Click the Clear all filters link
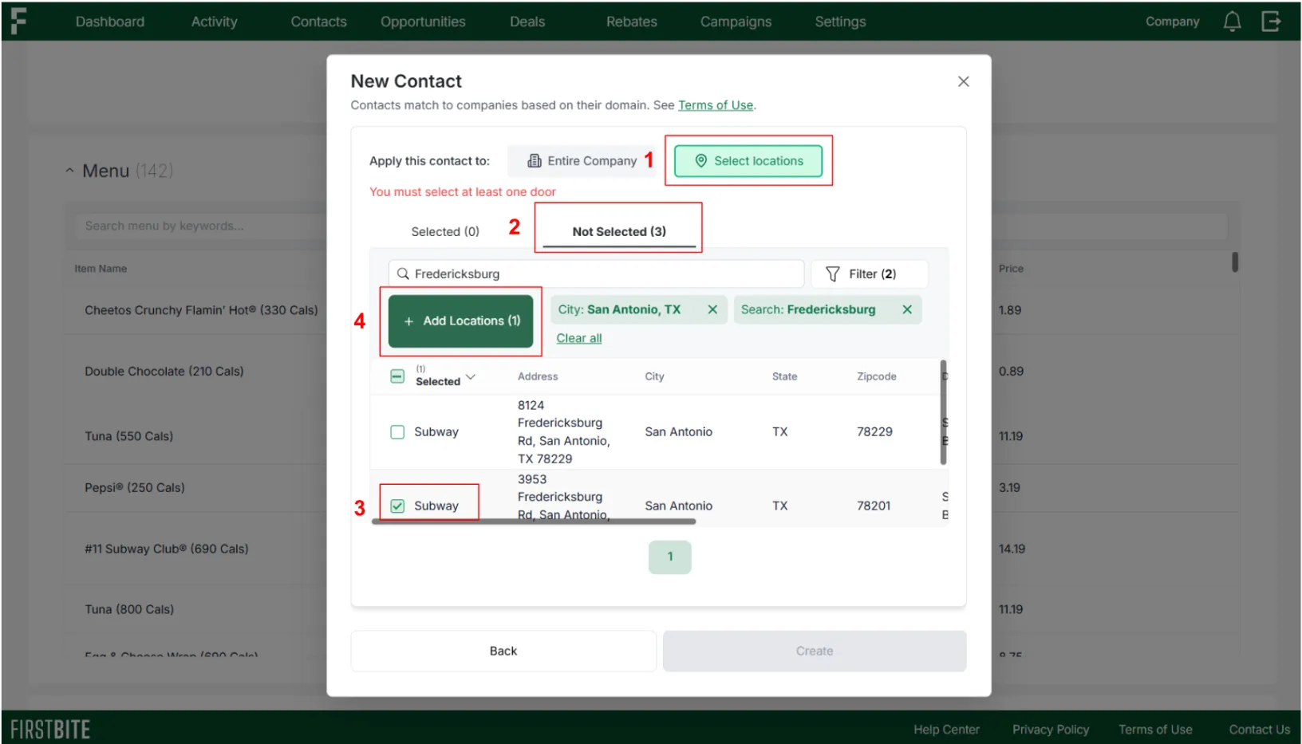The image size is (1302, 744). pyautogui.click(x=579, y=338)
